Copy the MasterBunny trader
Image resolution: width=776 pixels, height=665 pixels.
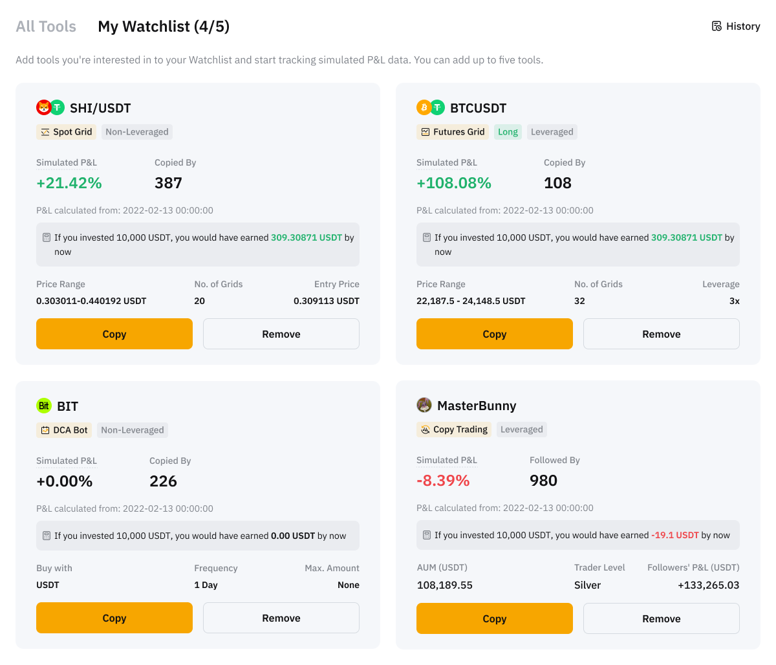tap(495, 618)
